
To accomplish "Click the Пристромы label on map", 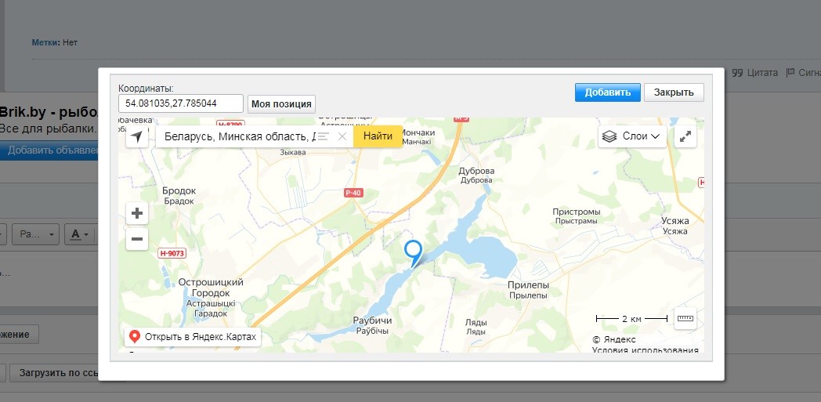I will tap(577, 212).
